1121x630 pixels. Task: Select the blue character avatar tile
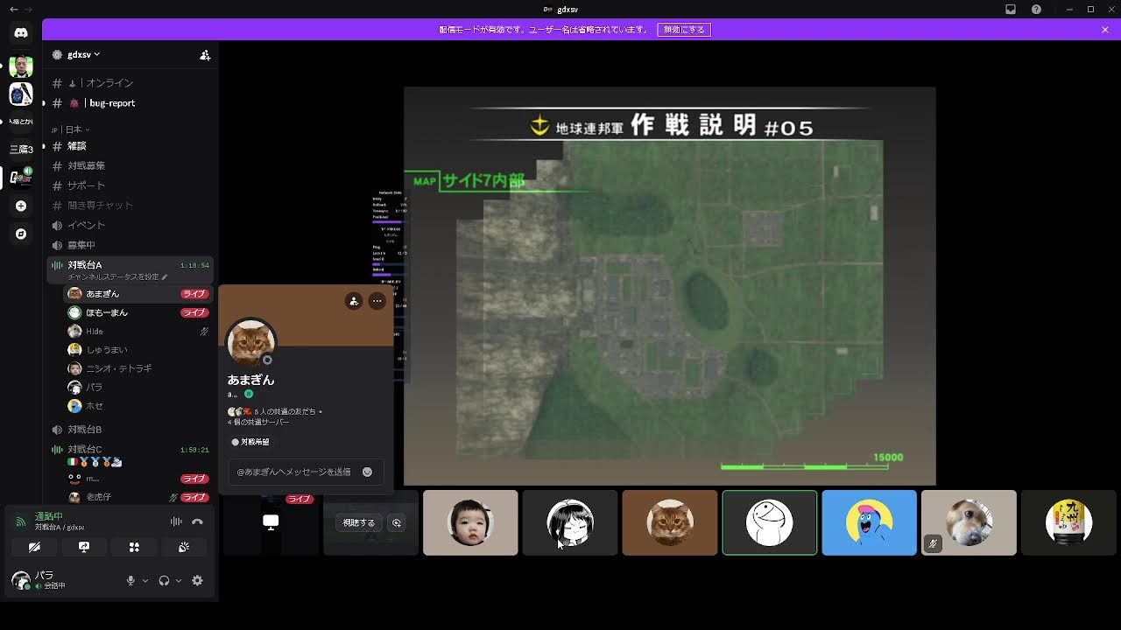point(870,522)
